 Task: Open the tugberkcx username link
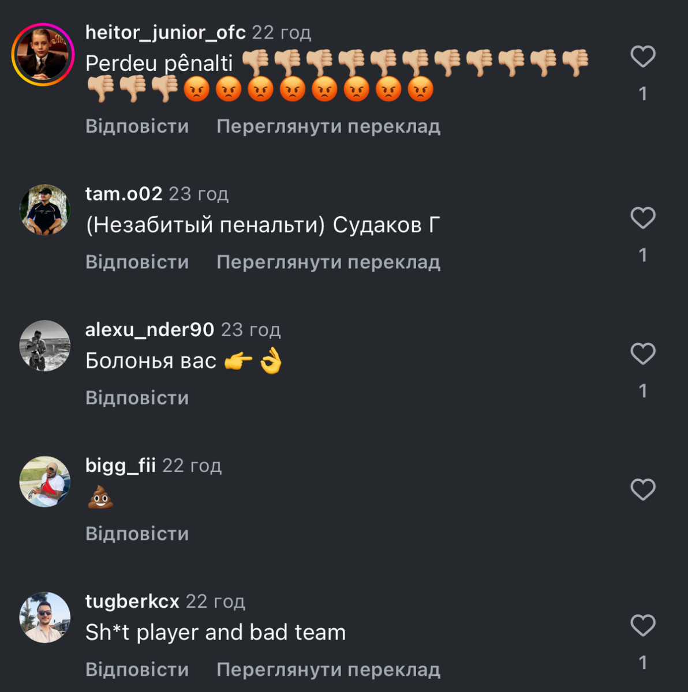(x=132, y=601)
